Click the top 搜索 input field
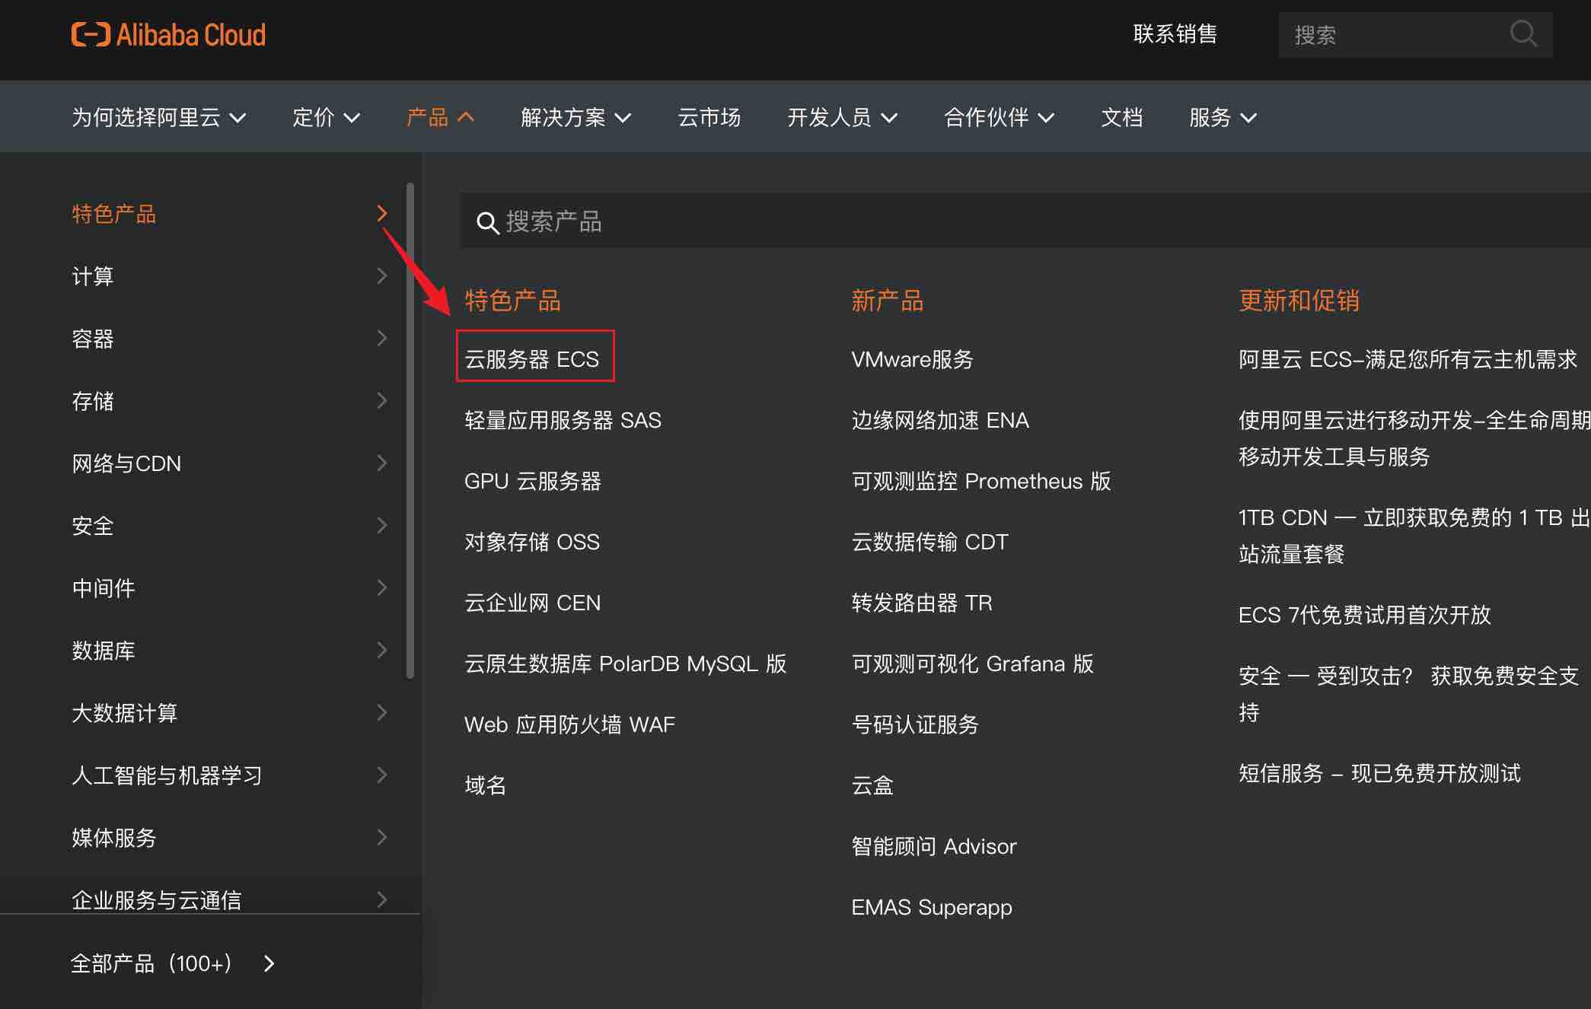1591x1009 pixels. [1415, 35]
